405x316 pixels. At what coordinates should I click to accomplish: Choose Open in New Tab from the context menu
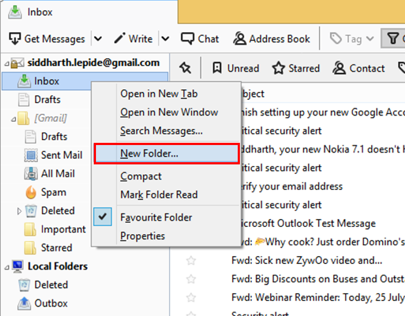coord(166,94)
